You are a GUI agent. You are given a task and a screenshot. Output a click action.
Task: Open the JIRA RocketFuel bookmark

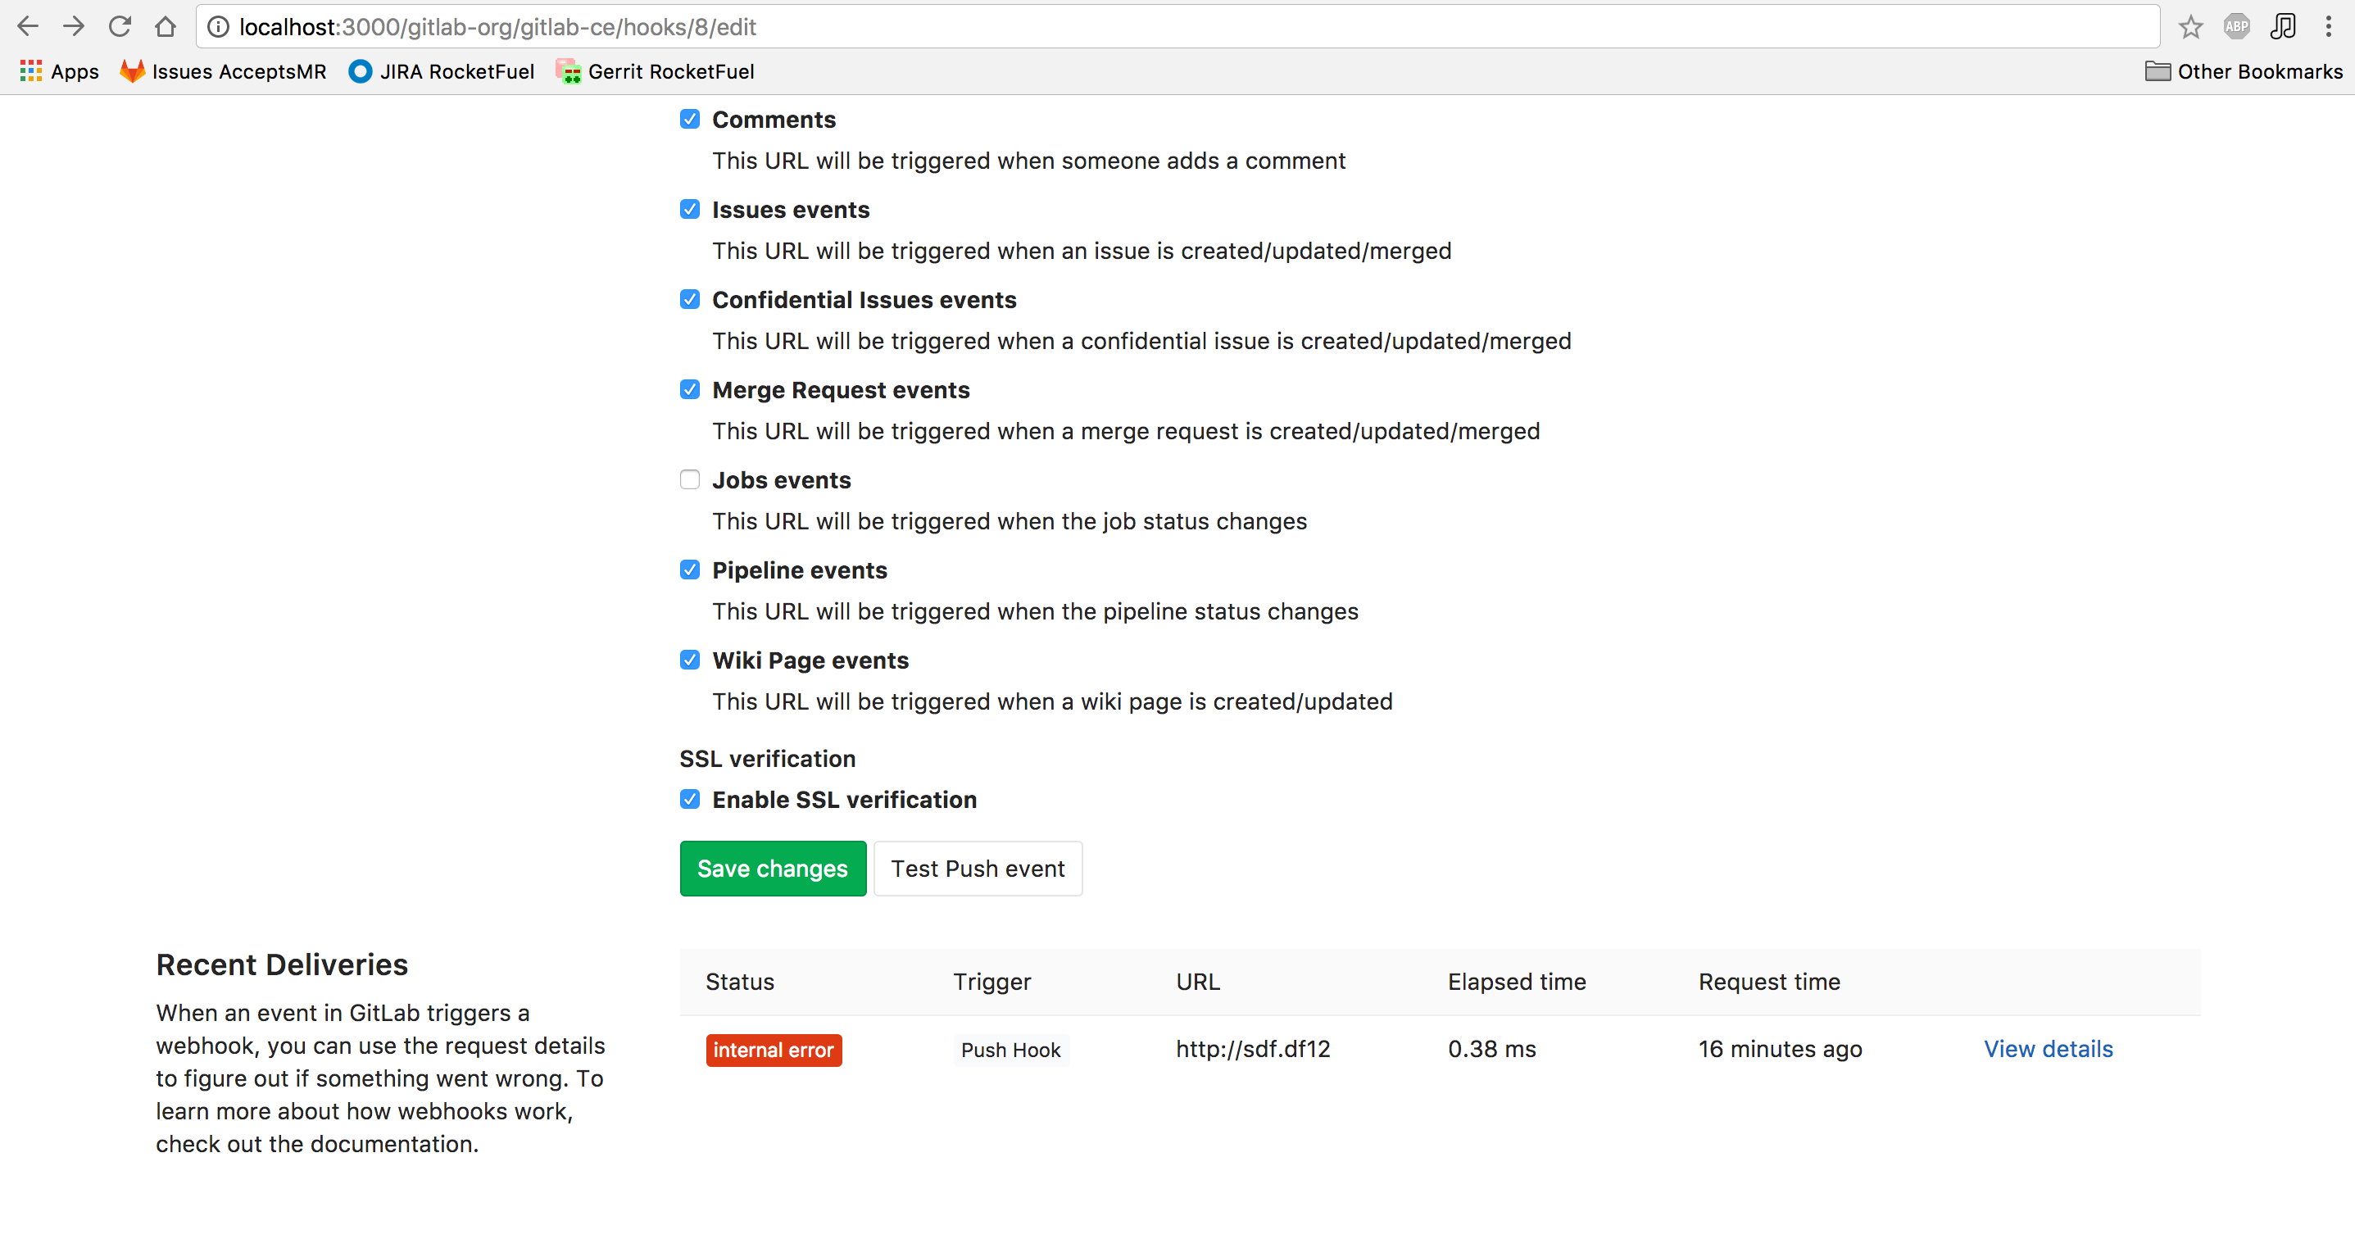(x=442, y=71)
